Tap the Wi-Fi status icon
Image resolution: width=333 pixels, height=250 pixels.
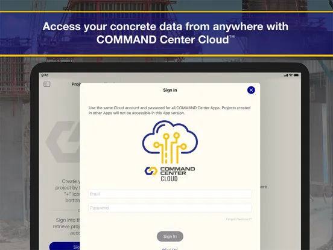click(291, 75)
